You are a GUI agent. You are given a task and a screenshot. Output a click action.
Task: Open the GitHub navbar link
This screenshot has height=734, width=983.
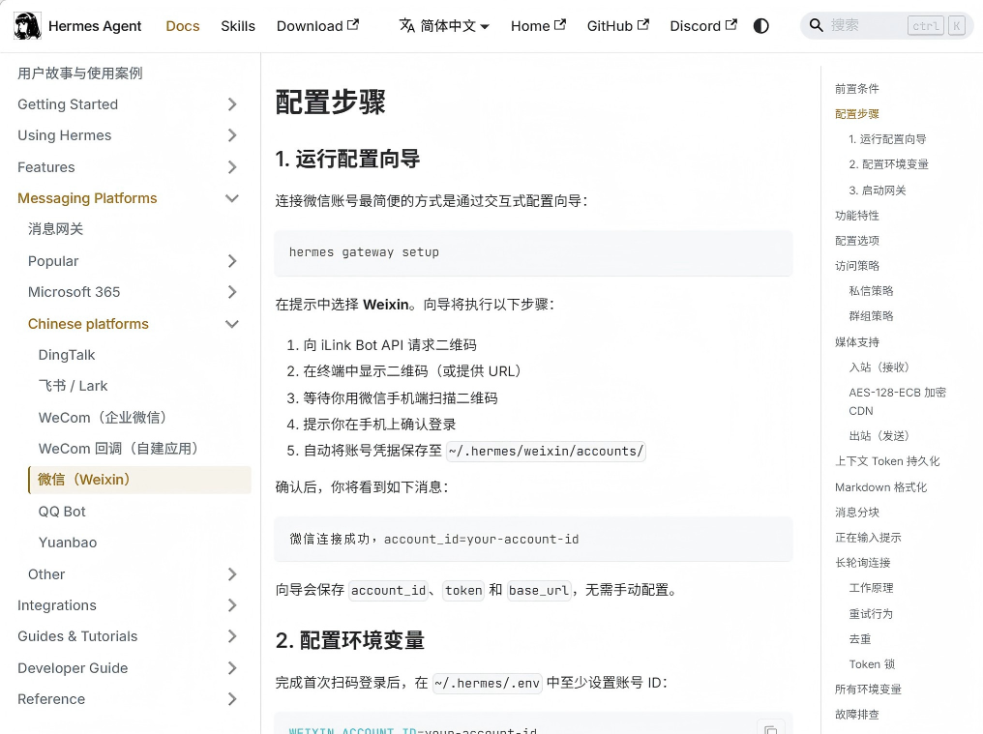tap(617, 26)
